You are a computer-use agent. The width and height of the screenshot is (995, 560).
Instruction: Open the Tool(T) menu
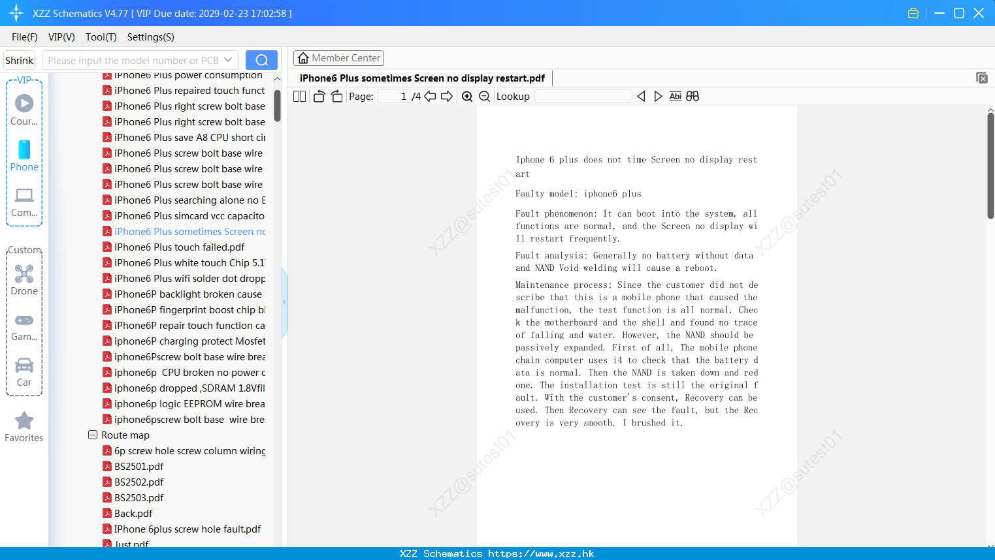[101, 37]
